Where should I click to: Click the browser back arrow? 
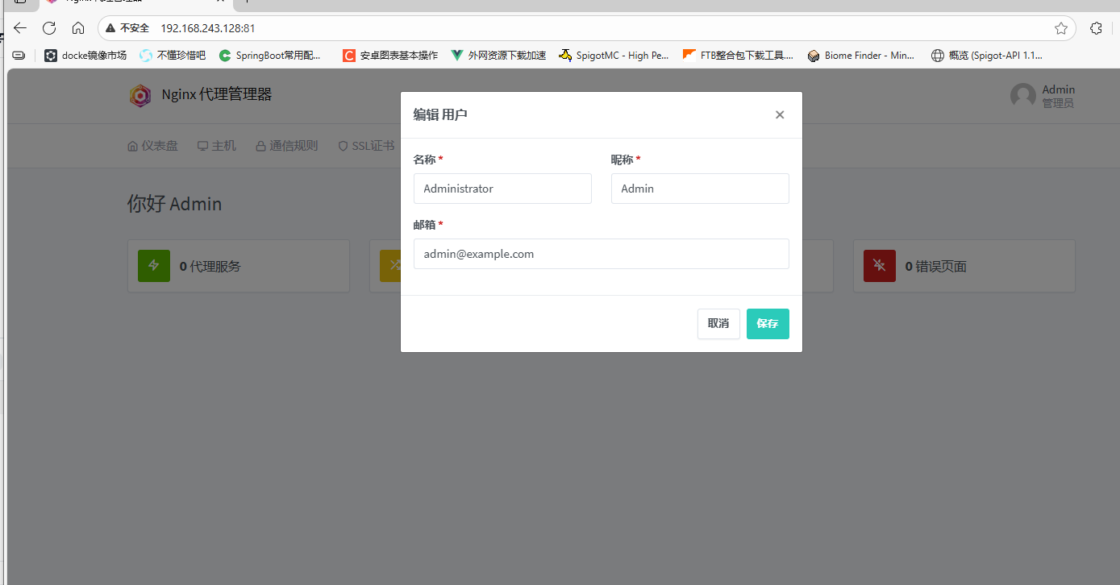[x=20, y=28]
